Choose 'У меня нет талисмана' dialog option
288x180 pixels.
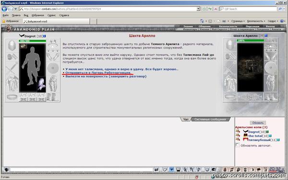pos(122,69)
